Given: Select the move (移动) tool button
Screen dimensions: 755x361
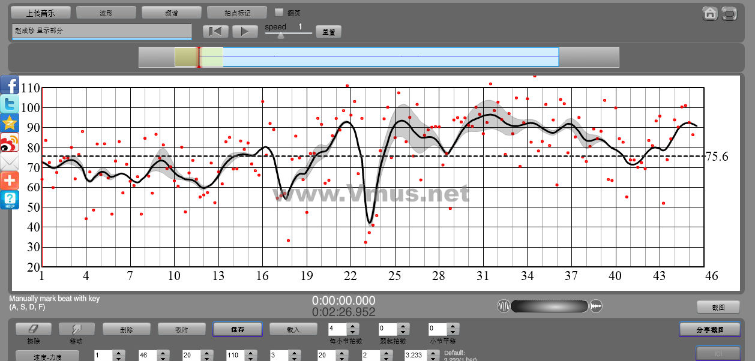Looking at the screenshot, I should 76,329.
